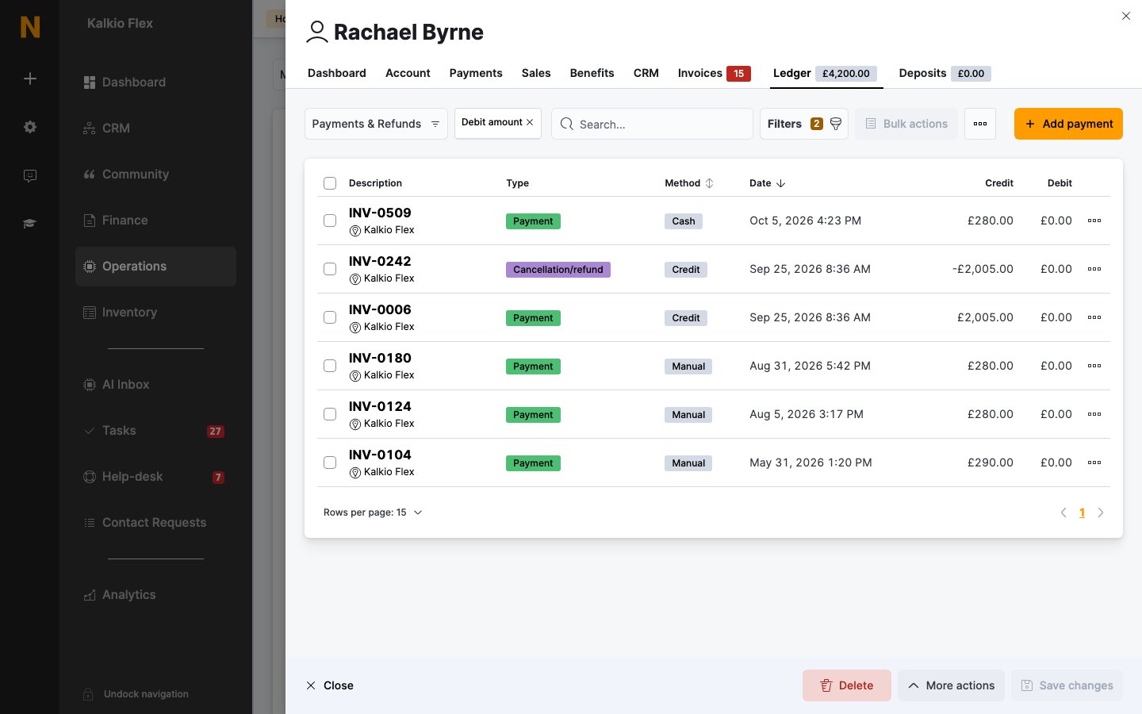
Task: Close the Rachael Byrne panel with X
Action: (1126, 16)
